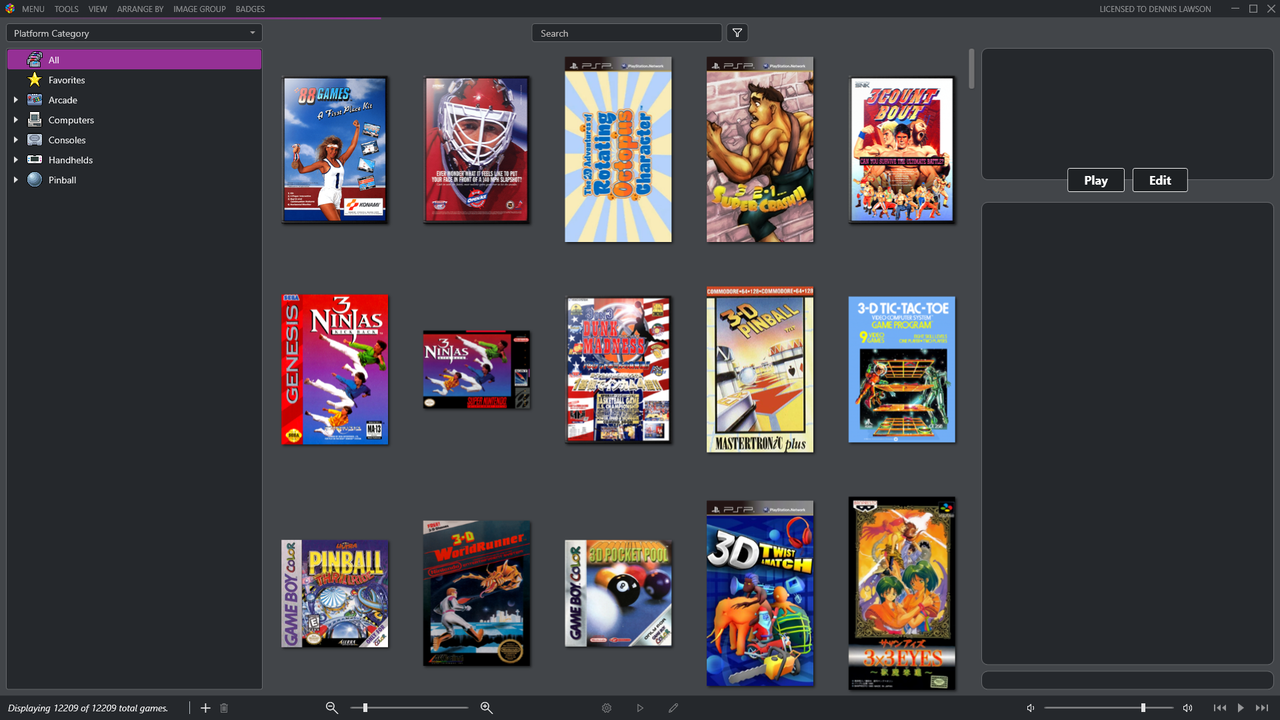
Task: Expand the Pinball tree node
Action: pos(16,180)
